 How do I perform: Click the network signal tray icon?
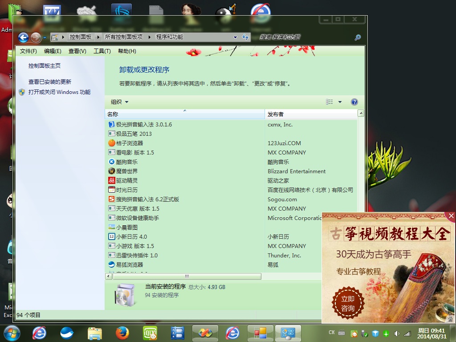(x=407, y=334)
